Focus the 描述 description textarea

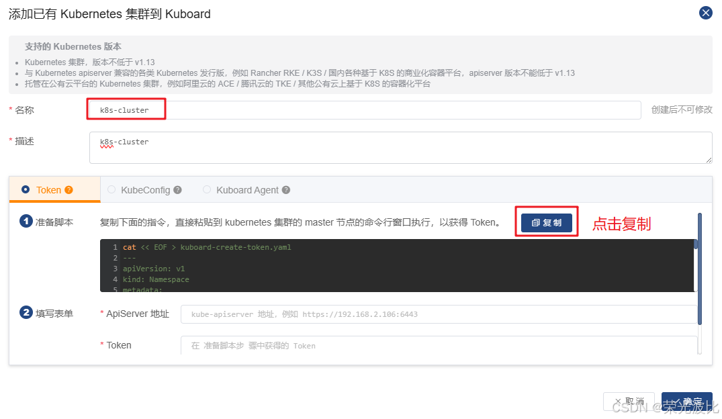click(400, 147)
